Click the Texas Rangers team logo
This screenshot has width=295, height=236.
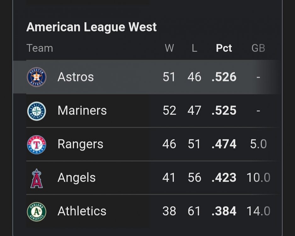click(37, 144)
